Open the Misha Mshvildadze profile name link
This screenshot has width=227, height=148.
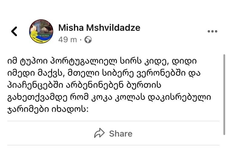(x=99, y=28)
